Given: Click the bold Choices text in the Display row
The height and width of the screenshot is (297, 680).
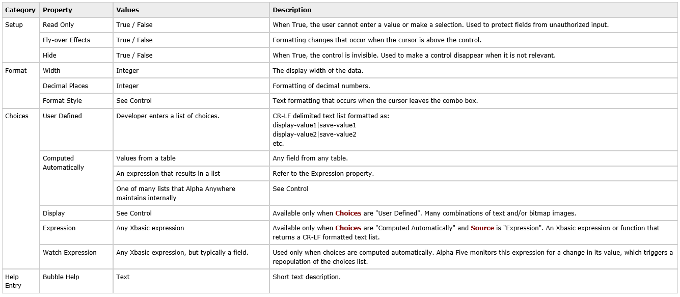Looking at the screenshot, I should 348,213.
